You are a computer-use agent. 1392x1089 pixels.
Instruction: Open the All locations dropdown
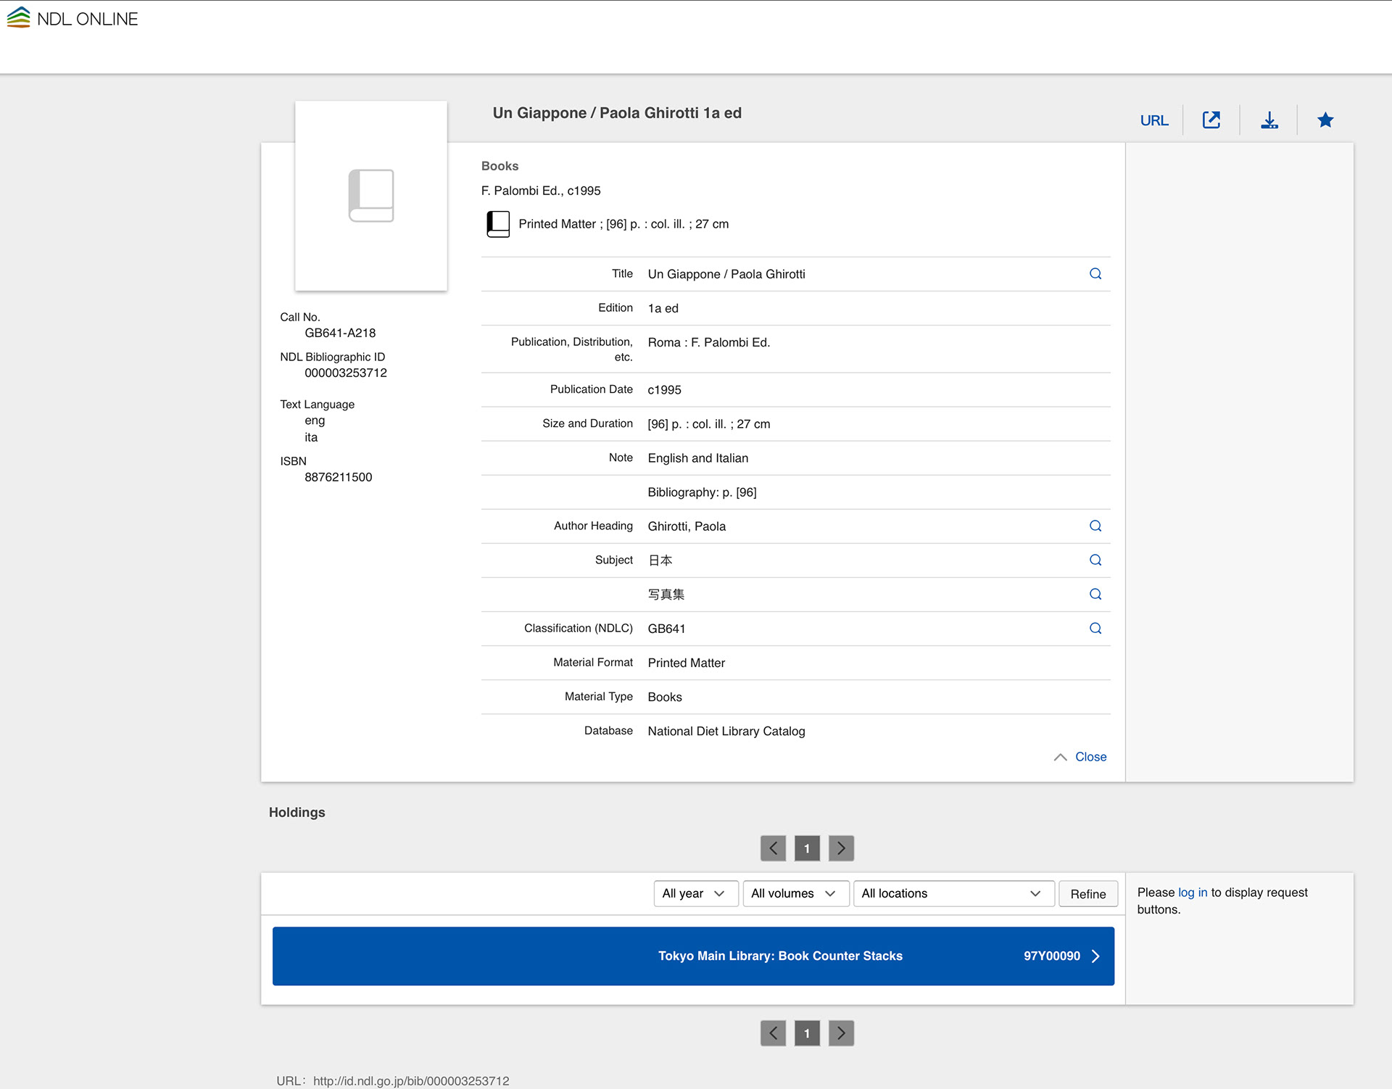[952, 893]
